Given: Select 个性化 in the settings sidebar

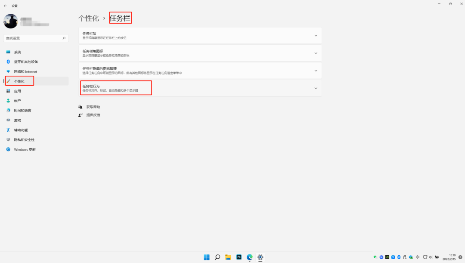Looking at the screenshot, I should click(19, 81).
